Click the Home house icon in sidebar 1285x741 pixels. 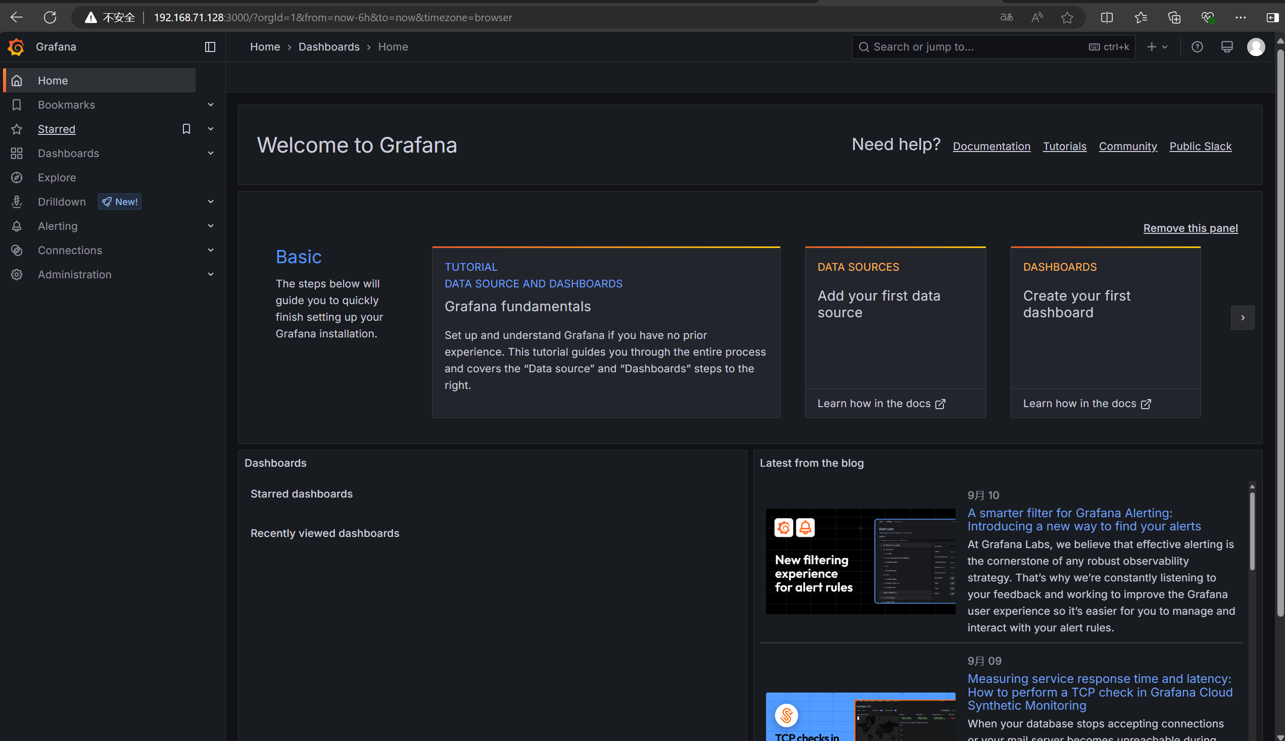pos(17,80)
